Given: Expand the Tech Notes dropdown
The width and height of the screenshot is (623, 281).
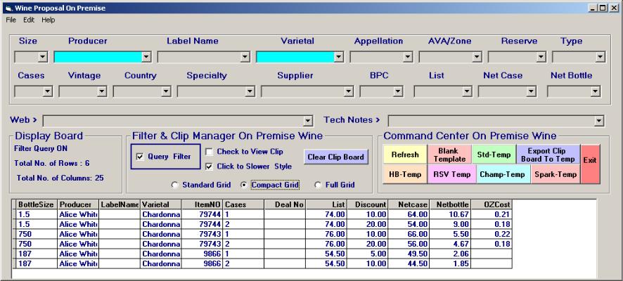Looking at the screenshot, I should click(x=599, y=121).
